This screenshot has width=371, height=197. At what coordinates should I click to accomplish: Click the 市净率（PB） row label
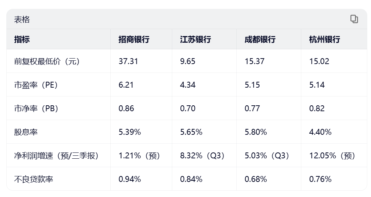[36, 108]
